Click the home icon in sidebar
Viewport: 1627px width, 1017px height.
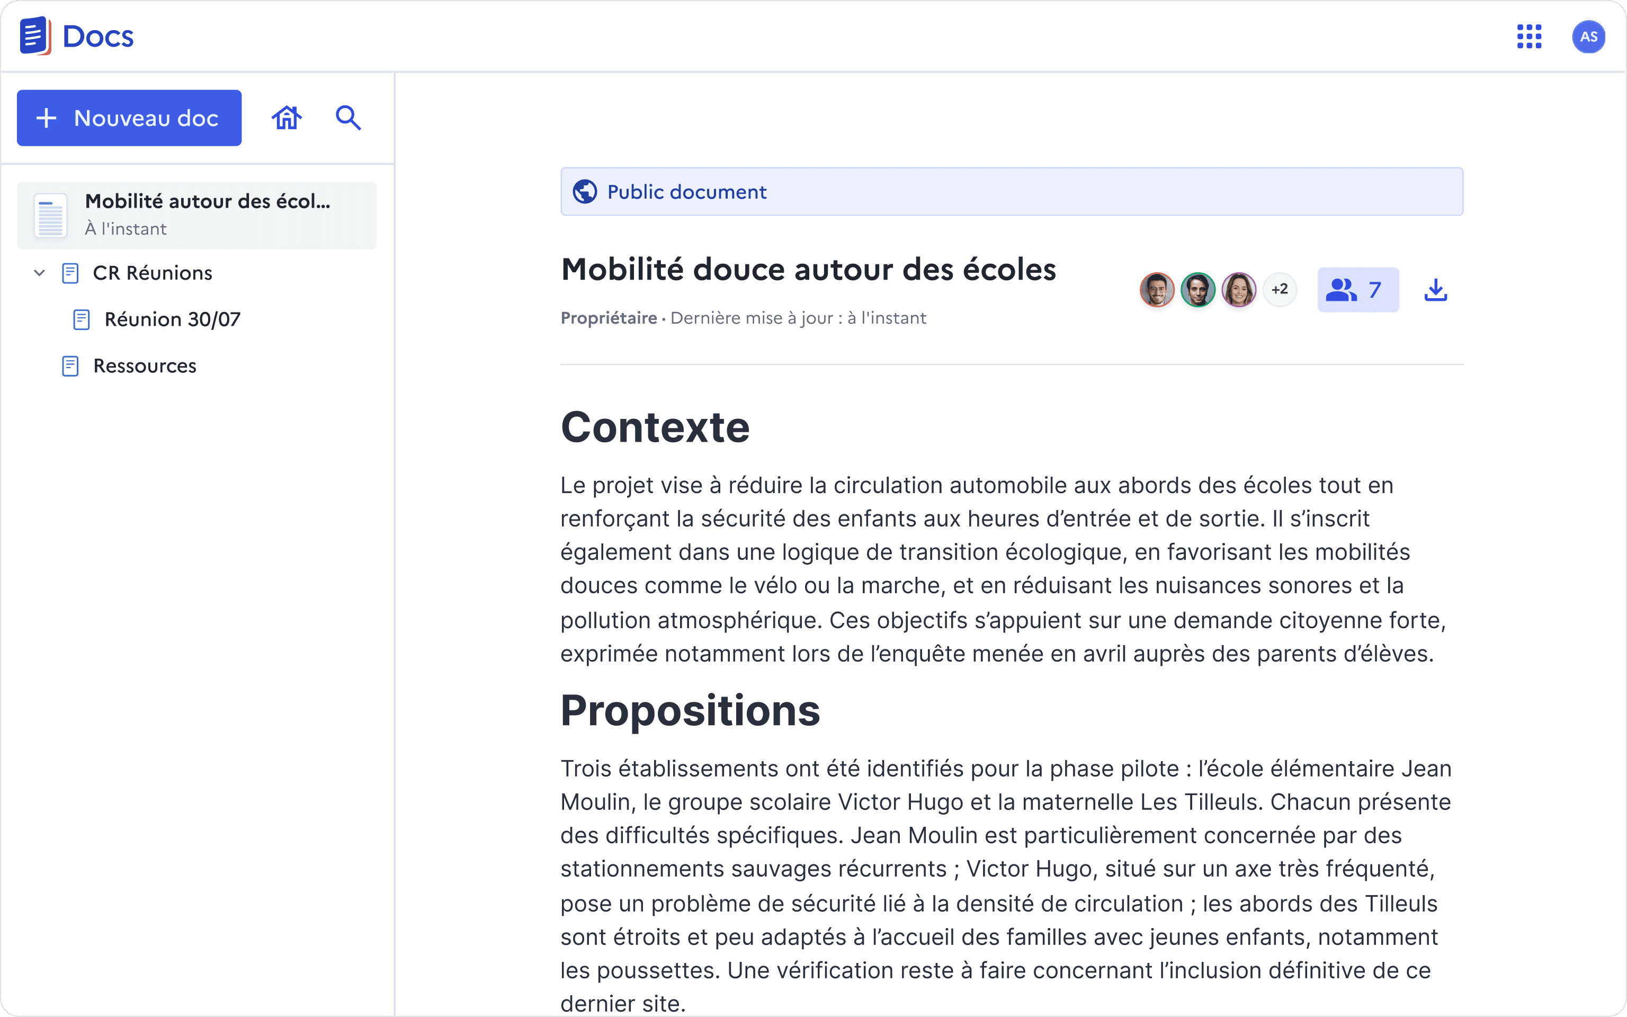[287, 118]
